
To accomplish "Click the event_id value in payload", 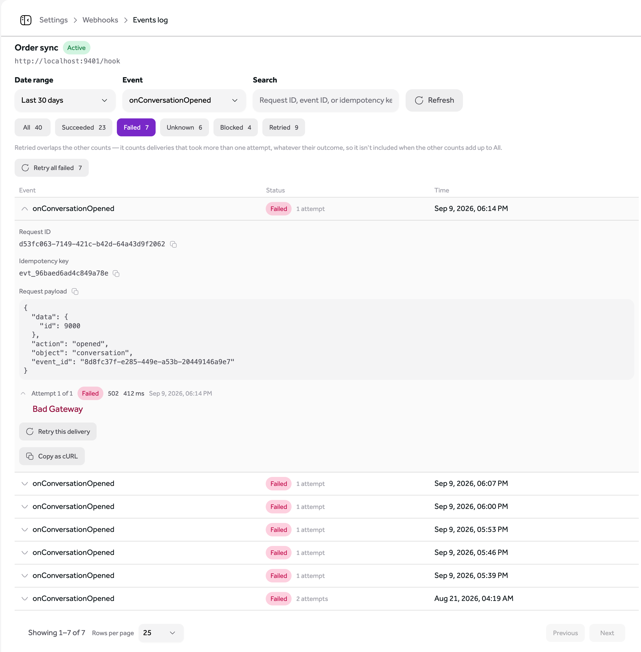I will [157, 362].
